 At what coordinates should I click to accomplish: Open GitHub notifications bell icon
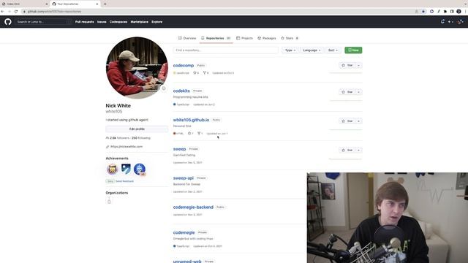pyautogui.click(x=442, y=21)
